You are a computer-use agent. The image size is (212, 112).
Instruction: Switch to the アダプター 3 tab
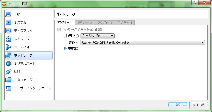coord(105,23)
